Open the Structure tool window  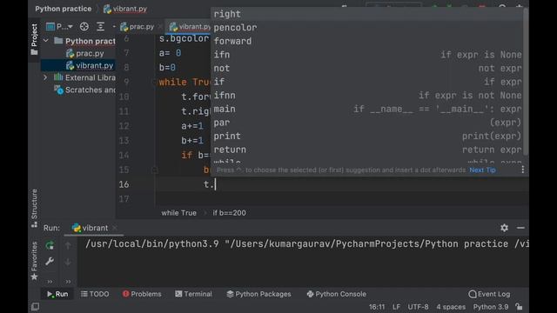34,208
